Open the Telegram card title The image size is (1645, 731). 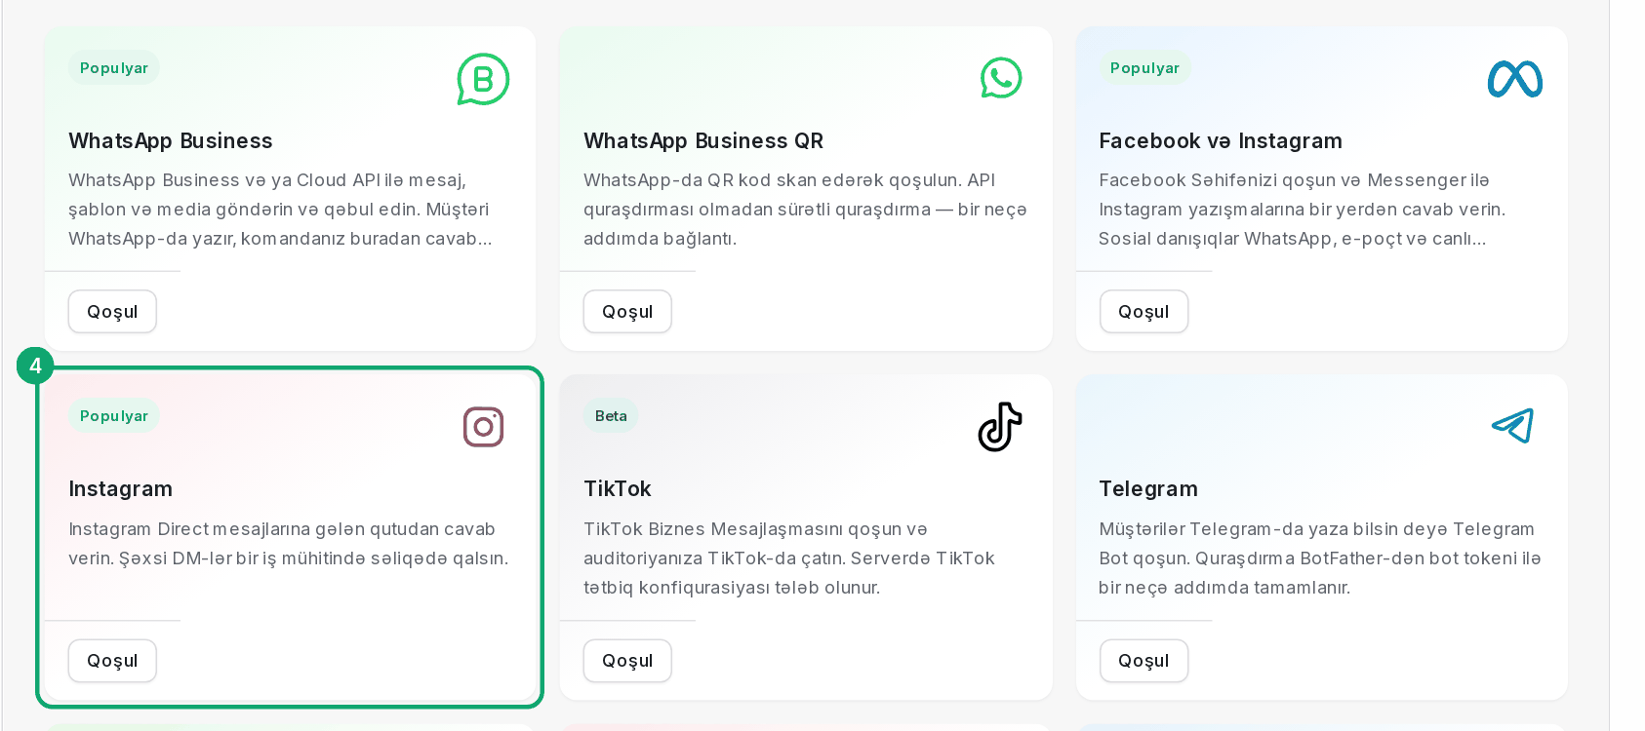(x=1148, y=488)
